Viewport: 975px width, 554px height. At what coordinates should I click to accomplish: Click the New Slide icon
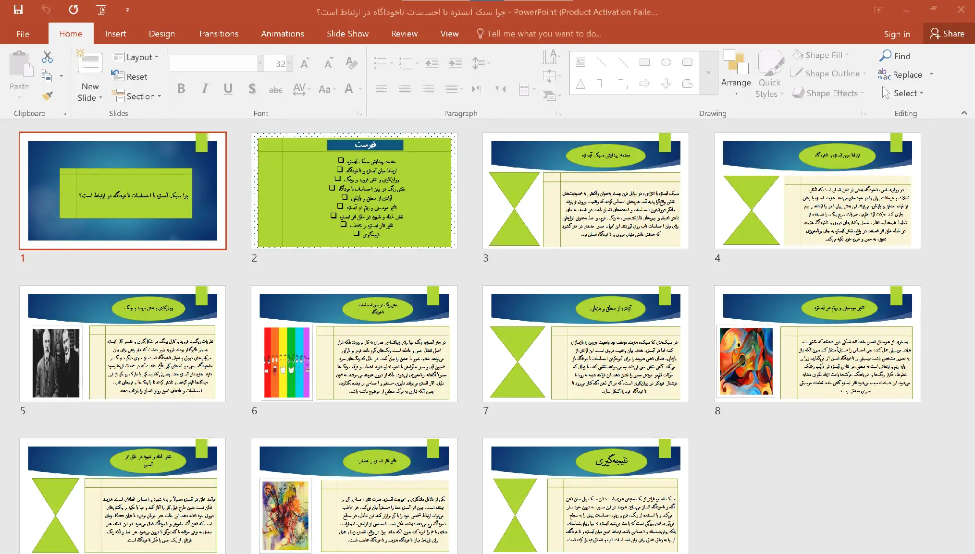coord(90,63)
